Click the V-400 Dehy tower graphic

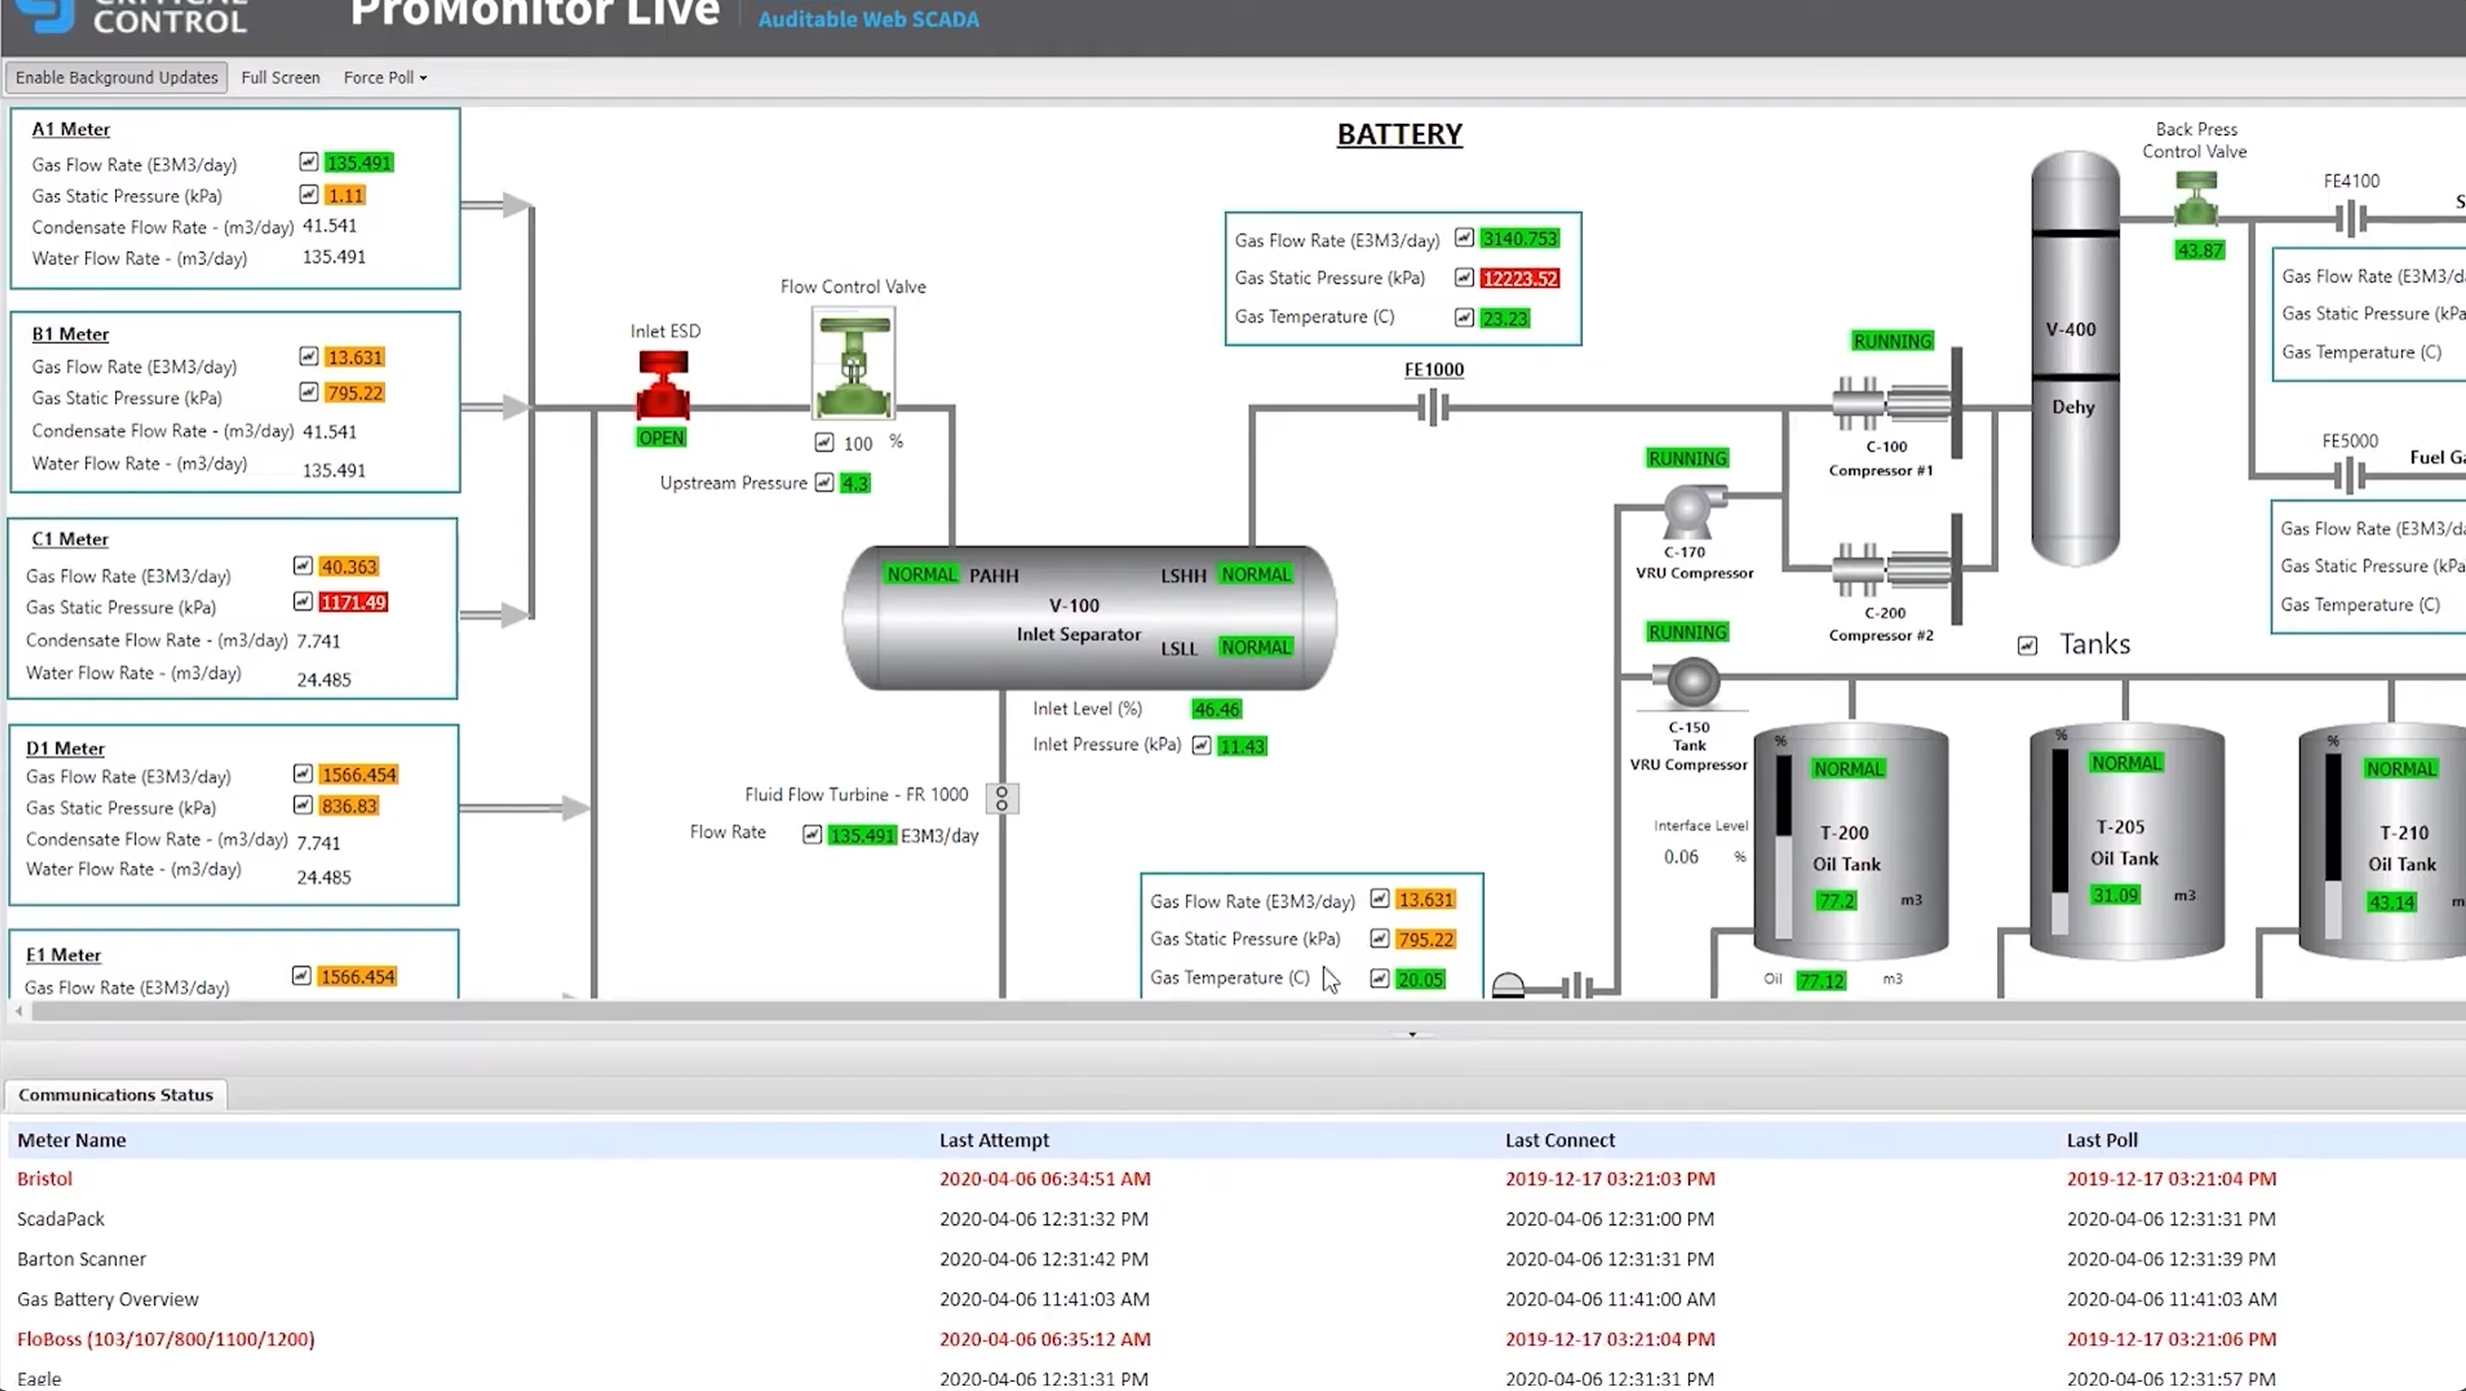click(2074, 364)
